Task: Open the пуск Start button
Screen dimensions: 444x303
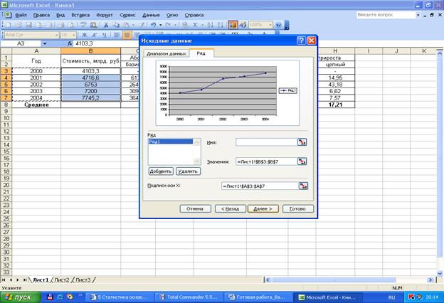Action: pos(20,297)
